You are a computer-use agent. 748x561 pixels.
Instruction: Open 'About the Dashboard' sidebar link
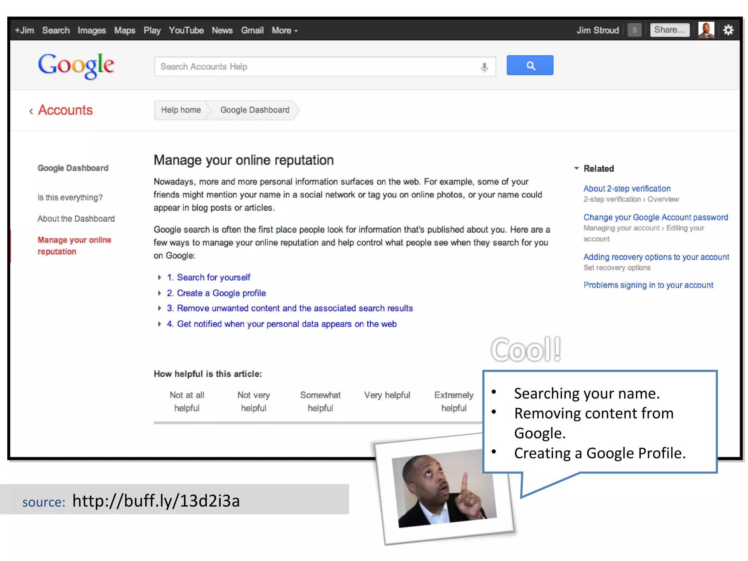click(x=76, y=219)
